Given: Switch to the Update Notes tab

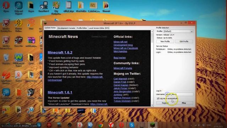Looking at the screenshot, I should (x=50, y=28).
